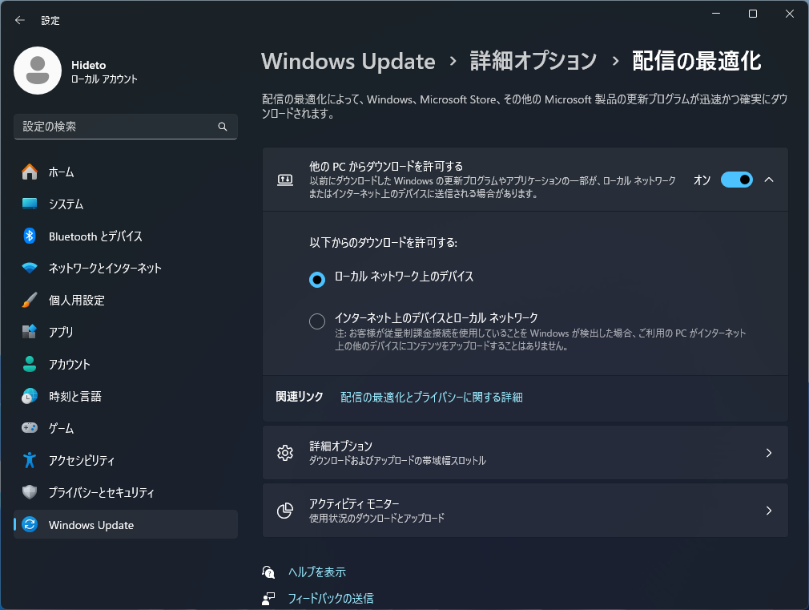The width and height of the screenshot is (809, 610).
Task: Select ローカル ネットワーク上のデバイス option
Action: (x=317, y=279)
